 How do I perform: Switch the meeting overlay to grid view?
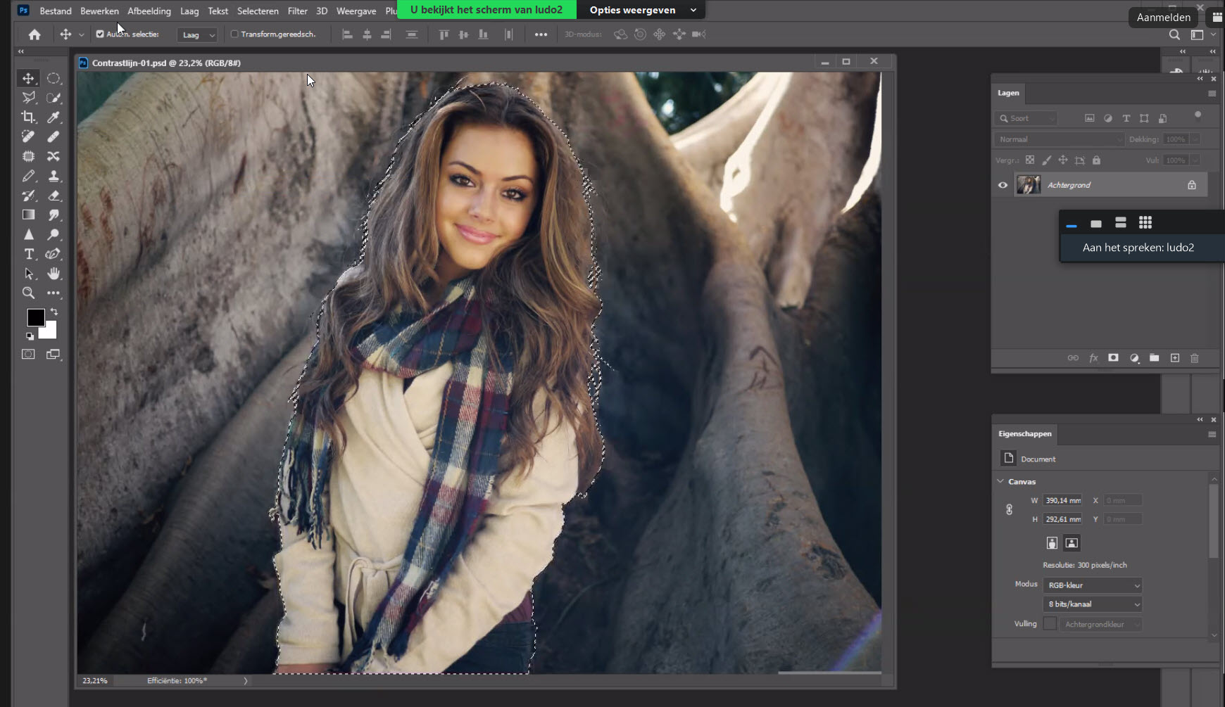point(1145,222)
